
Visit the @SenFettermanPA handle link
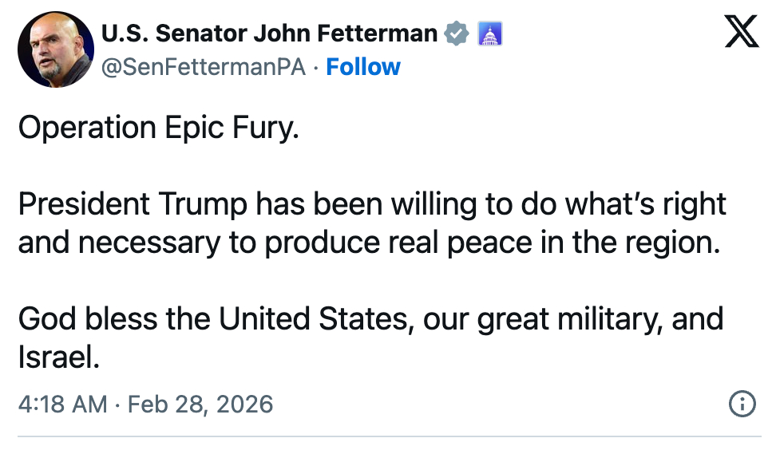[204, 67]
